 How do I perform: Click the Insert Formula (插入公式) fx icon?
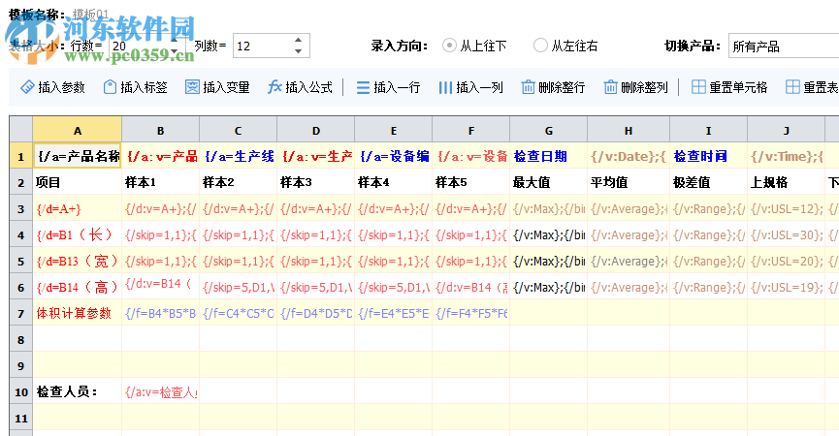274,87
